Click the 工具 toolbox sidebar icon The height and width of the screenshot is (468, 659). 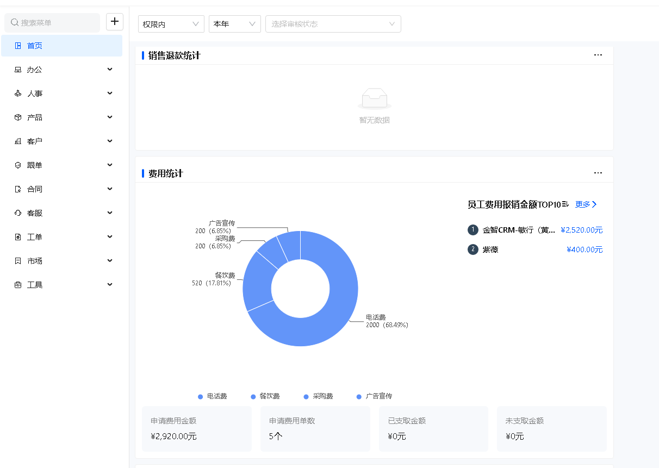18,285
